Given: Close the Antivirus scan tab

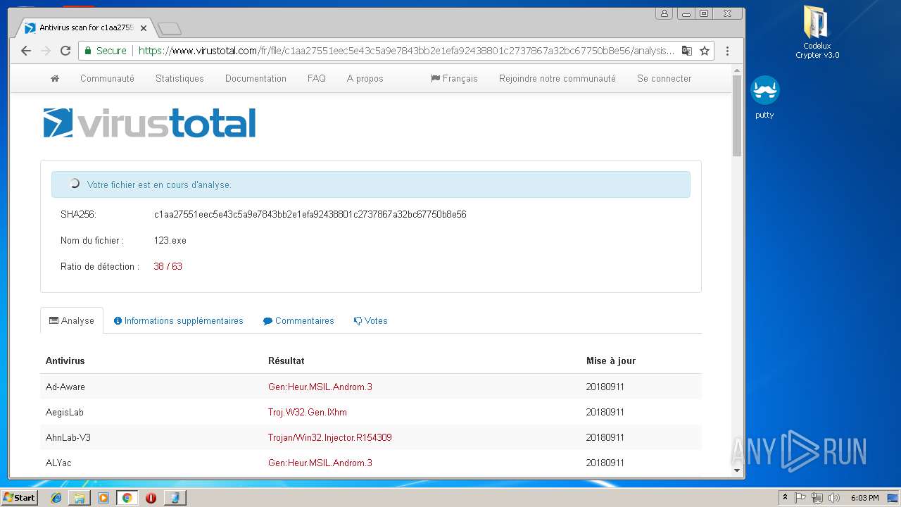Looking at the screenshot, I should (x=144, y=28).
